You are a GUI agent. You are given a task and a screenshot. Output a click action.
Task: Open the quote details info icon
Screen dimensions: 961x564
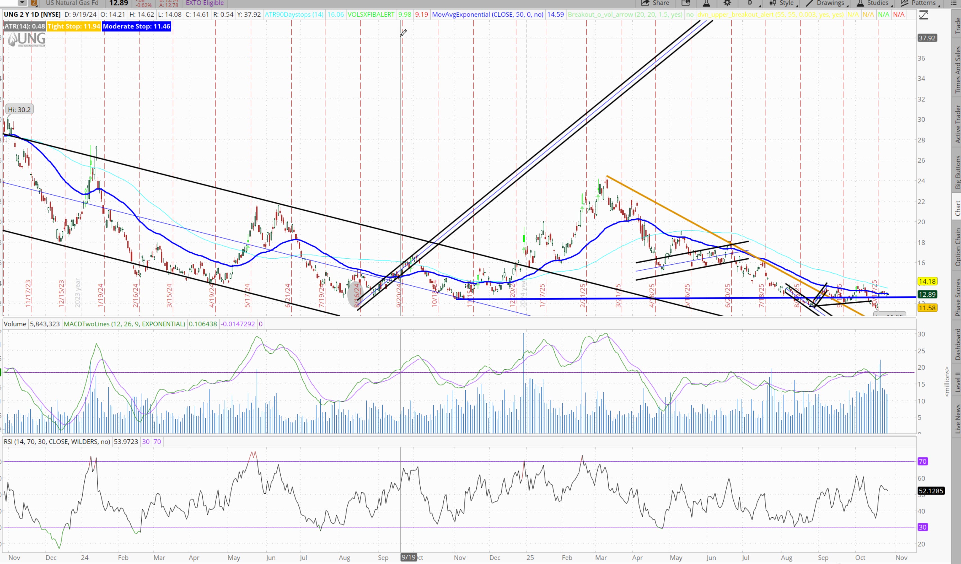[686, 3]
